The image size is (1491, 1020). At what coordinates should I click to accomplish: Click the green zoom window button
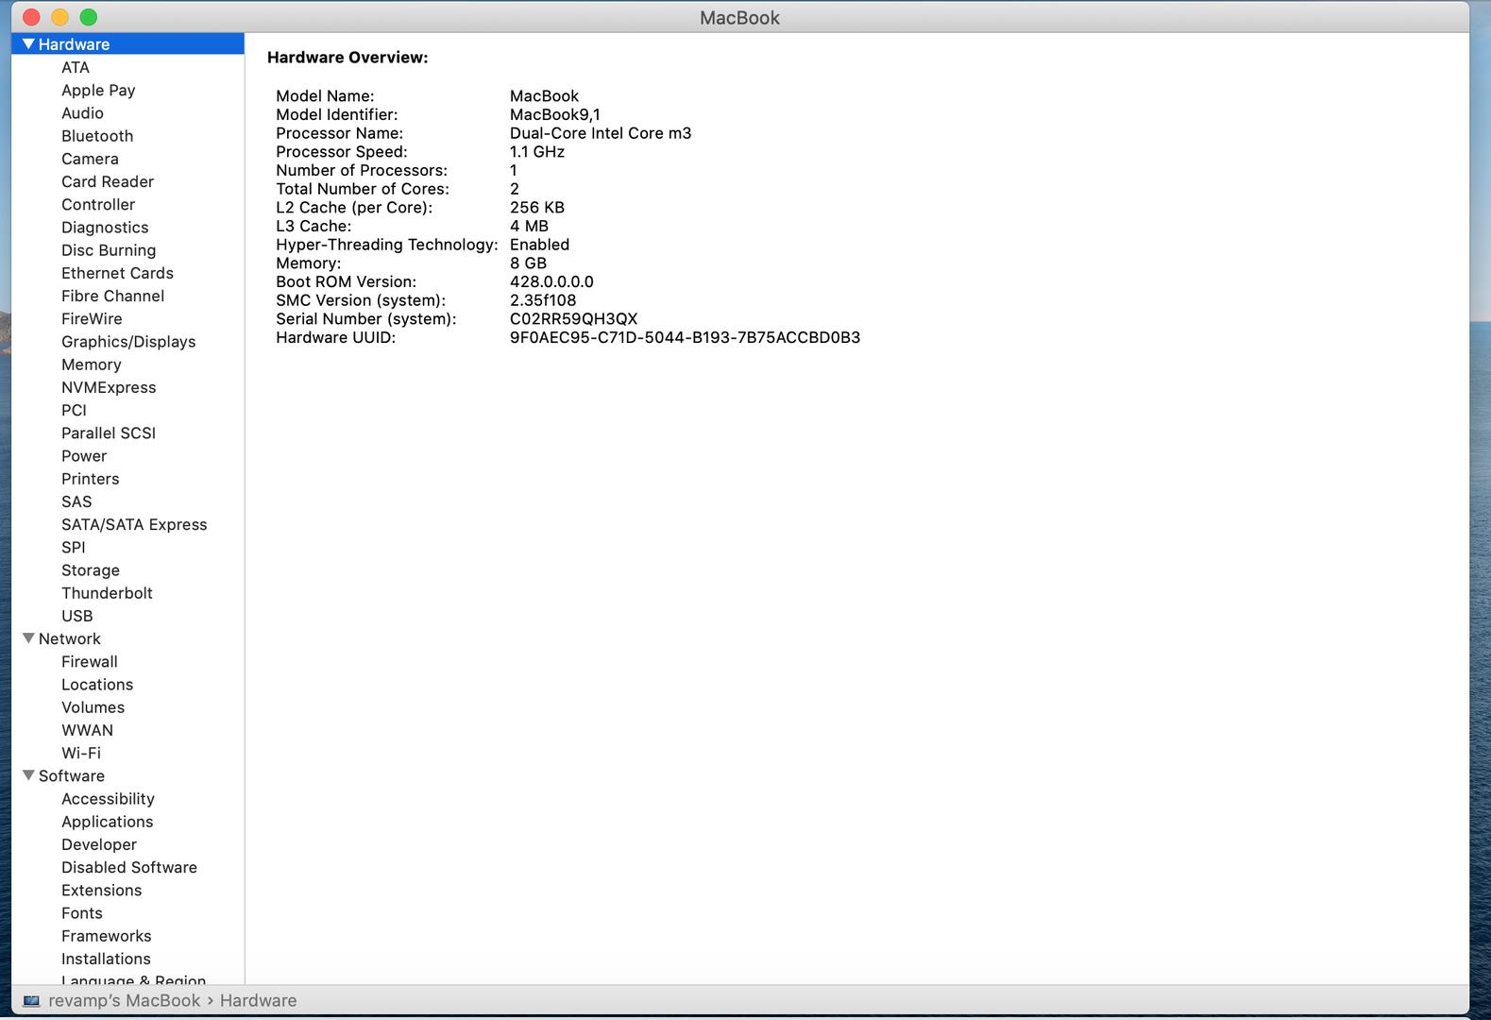point(89,17)
